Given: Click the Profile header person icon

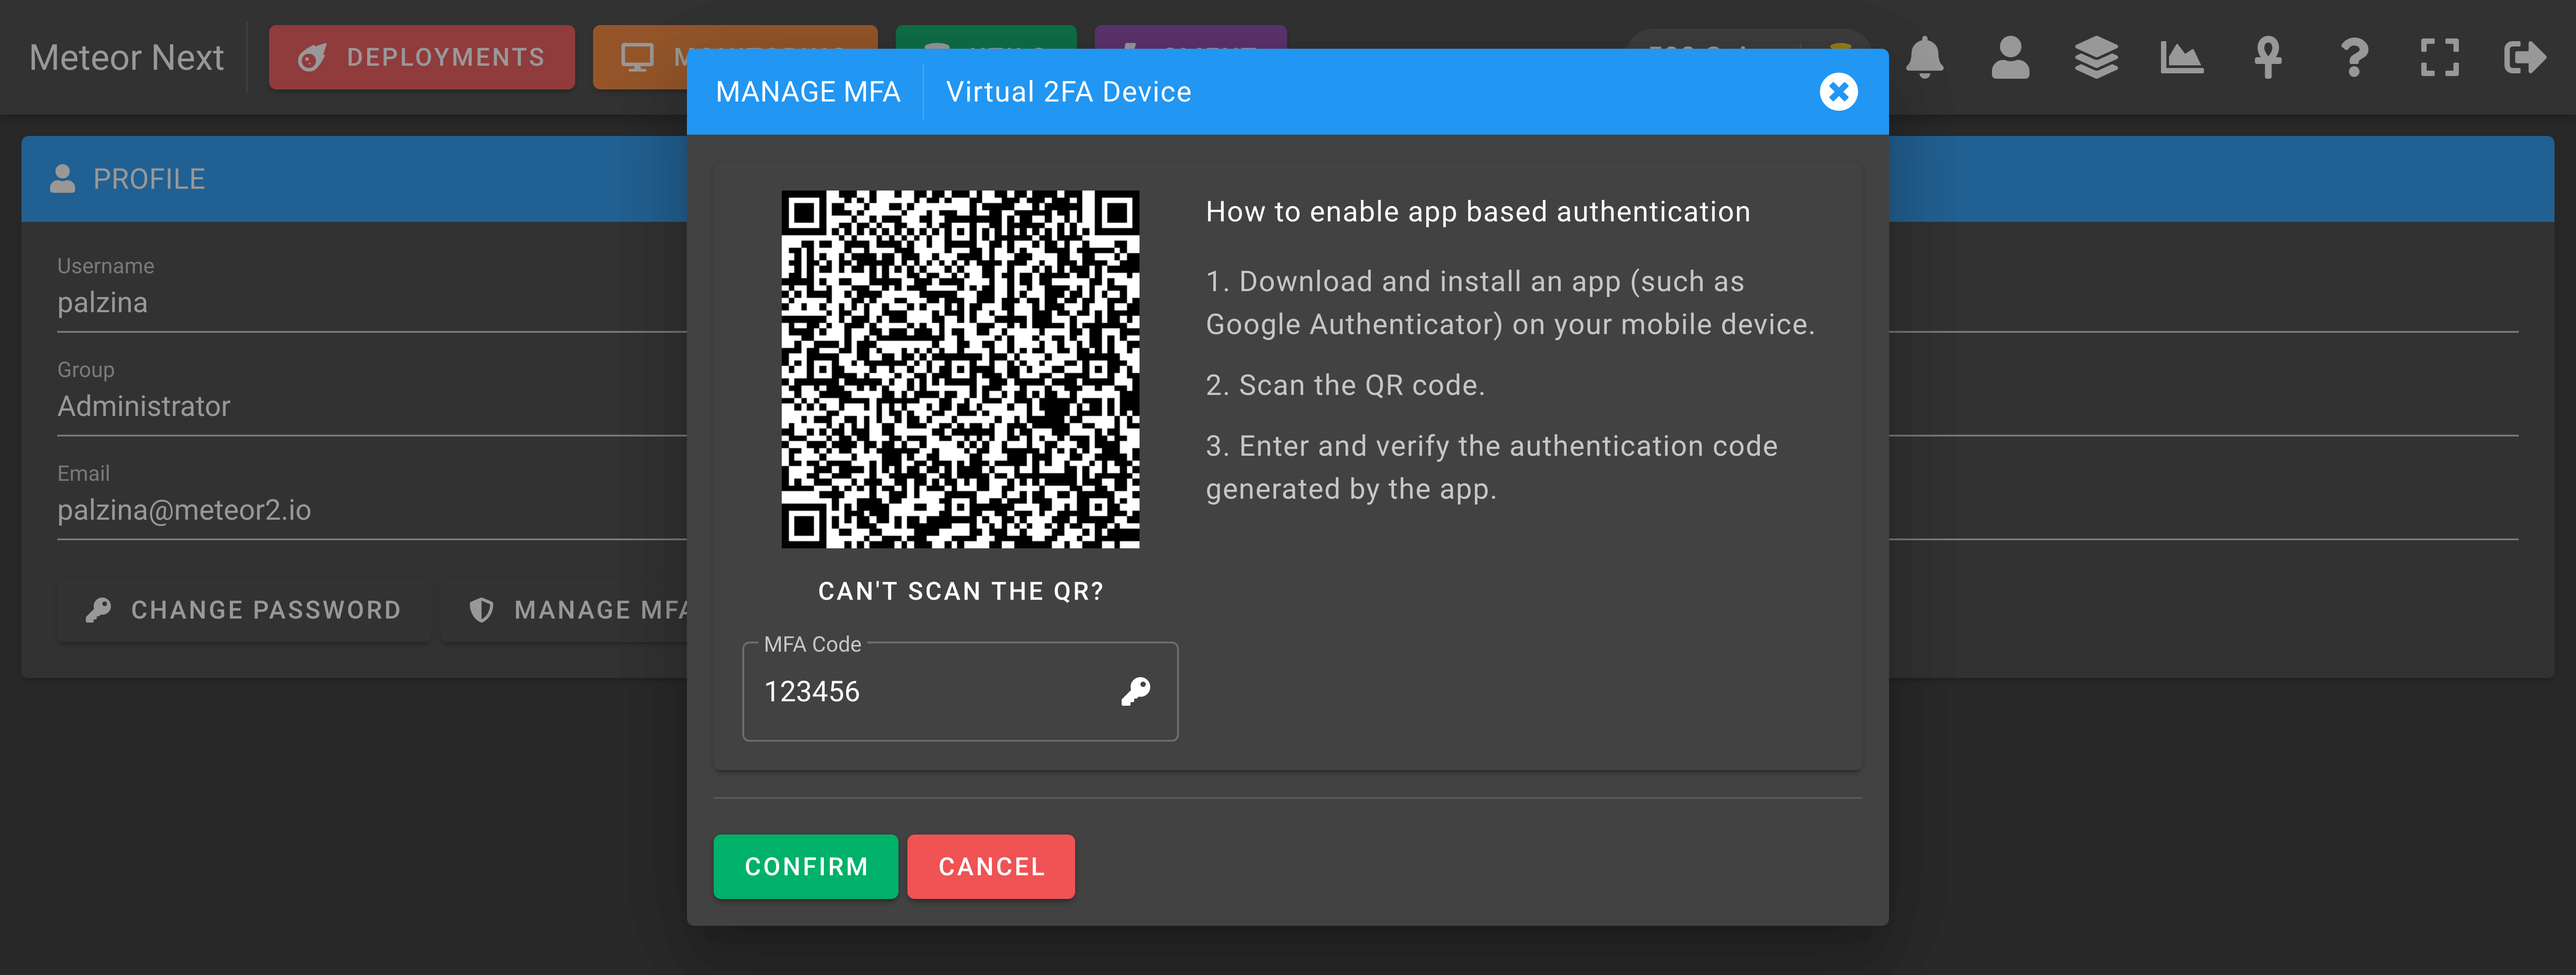Looking at the screenshot, I should (63, 178).
